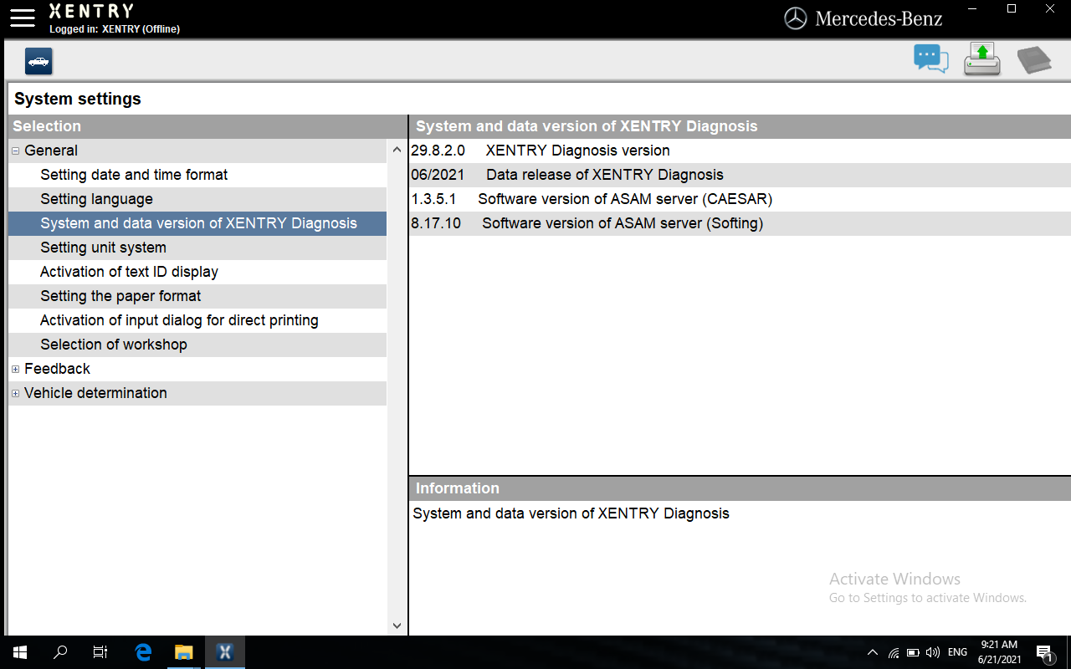Click the Mercedes-Benz star logo

(x=795, y=18)
